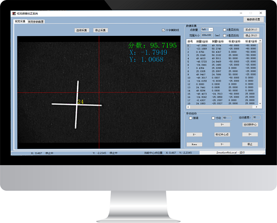277x223 pixels.
Task: Click the app logo icon in title bar
Action: pyautogui.click(x=14, y=13)
